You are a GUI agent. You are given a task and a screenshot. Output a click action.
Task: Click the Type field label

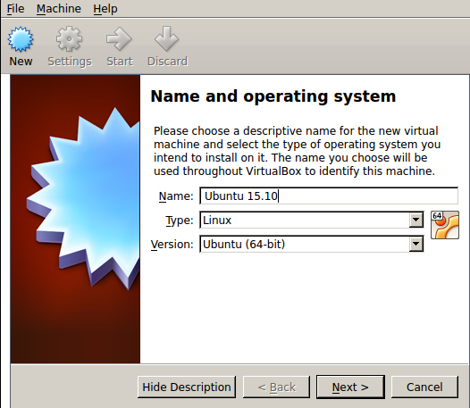[x=180, y=221]
